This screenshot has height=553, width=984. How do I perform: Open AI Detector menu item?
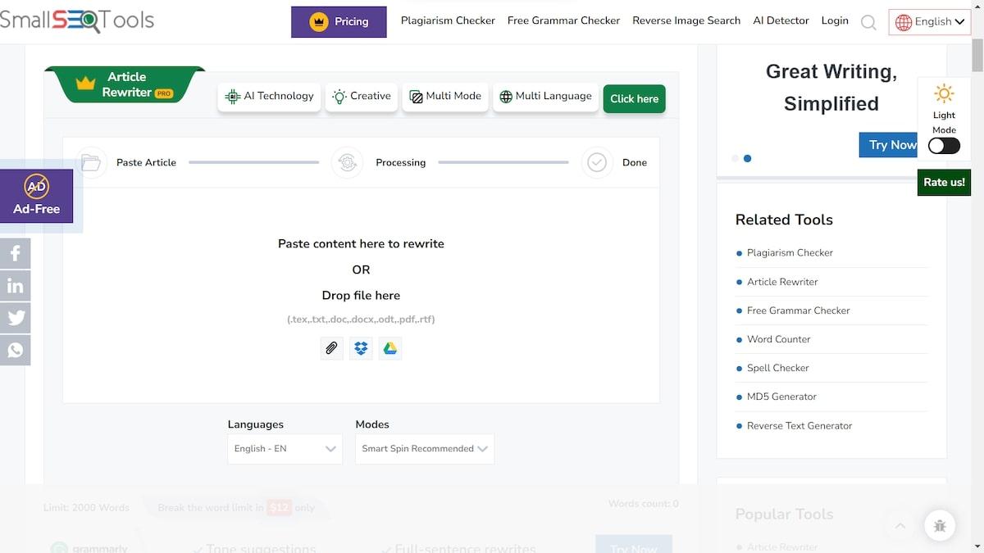click(x=781, y=20)
